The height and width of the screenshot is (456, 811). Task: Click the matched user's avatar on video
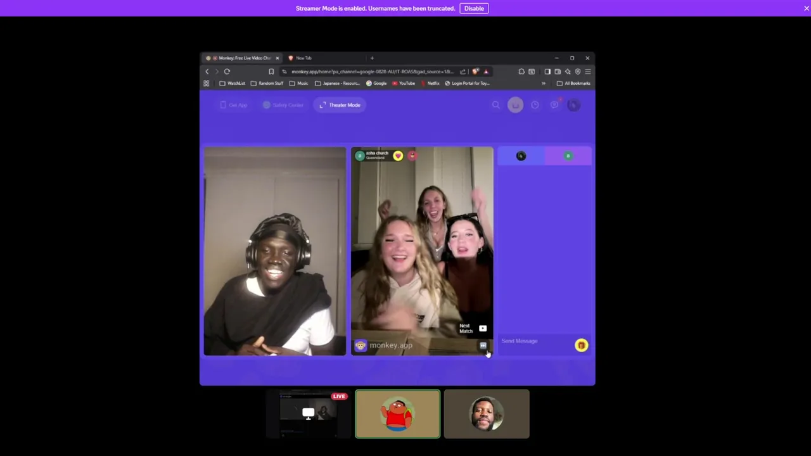(360, 156)
